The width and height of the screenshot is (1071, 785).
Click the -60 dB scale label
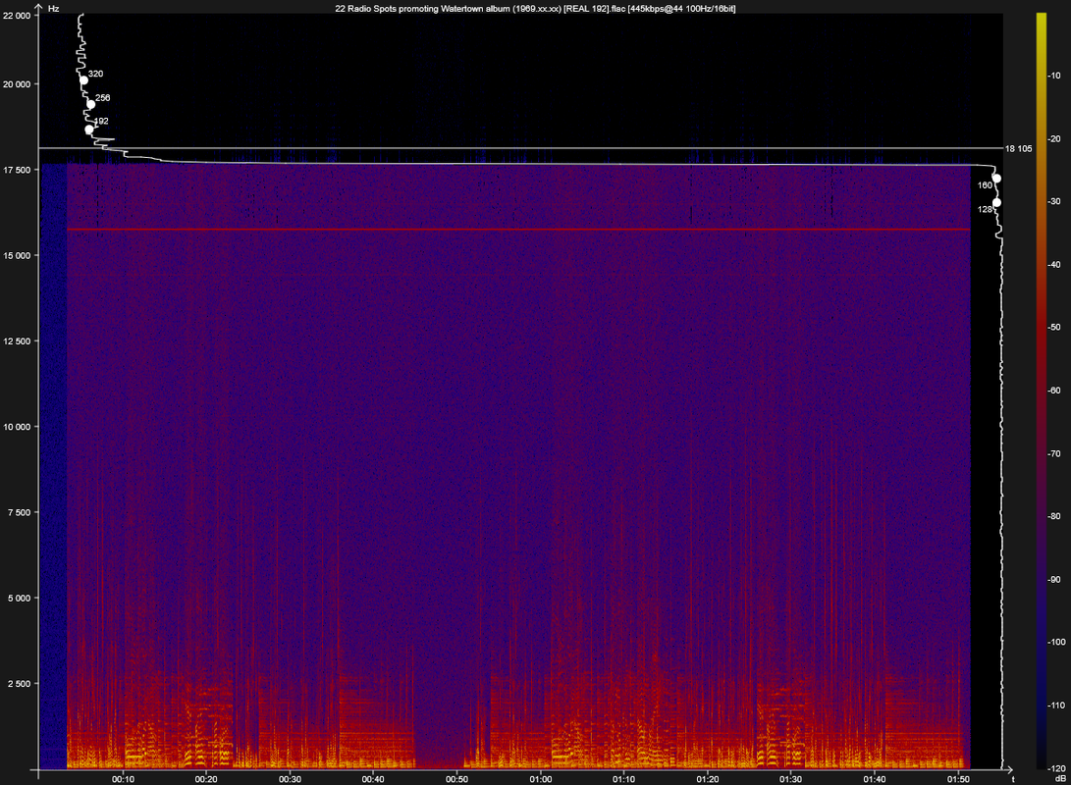point(1054,391)
